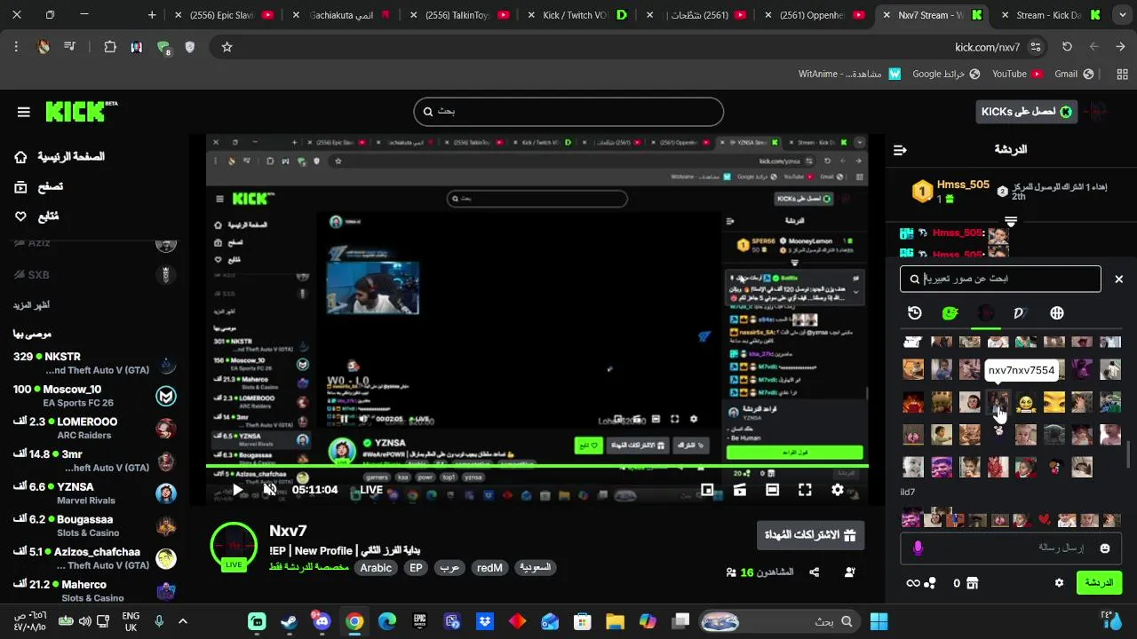Screen dimensions: 1137x639
Task: Open the browser extensions puzzle icon
Action: (110, 47)
